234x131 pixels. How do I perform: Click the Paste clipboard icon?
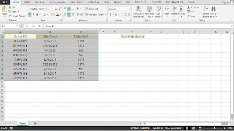(4, 9)
